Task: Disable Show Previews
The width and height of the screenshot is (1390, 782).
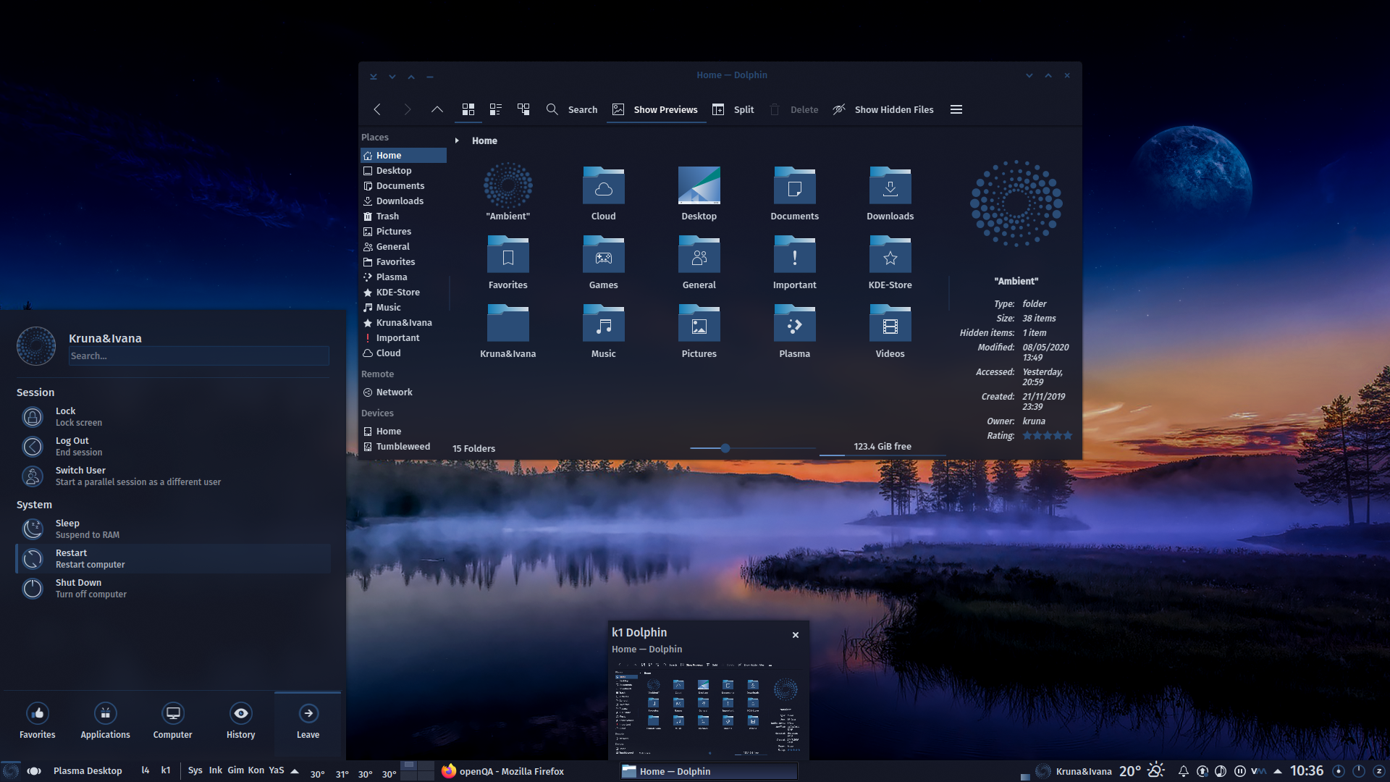Action: click(x=655, y=109)
